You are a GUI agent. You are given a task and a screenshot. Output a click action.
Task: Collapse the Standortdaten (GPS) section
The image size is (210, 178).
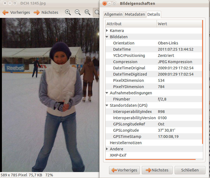coord(107,105)
